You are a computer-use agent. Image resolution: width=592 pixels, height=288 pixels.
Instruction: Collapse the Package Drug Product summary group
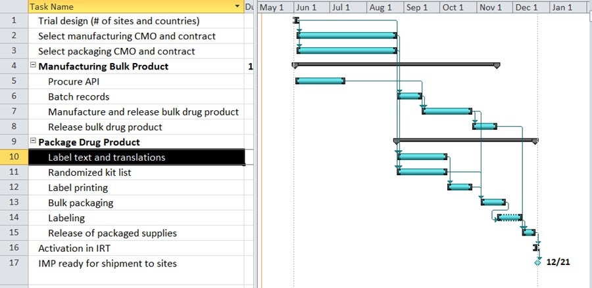pyautogui.click(x=33, y=142)
